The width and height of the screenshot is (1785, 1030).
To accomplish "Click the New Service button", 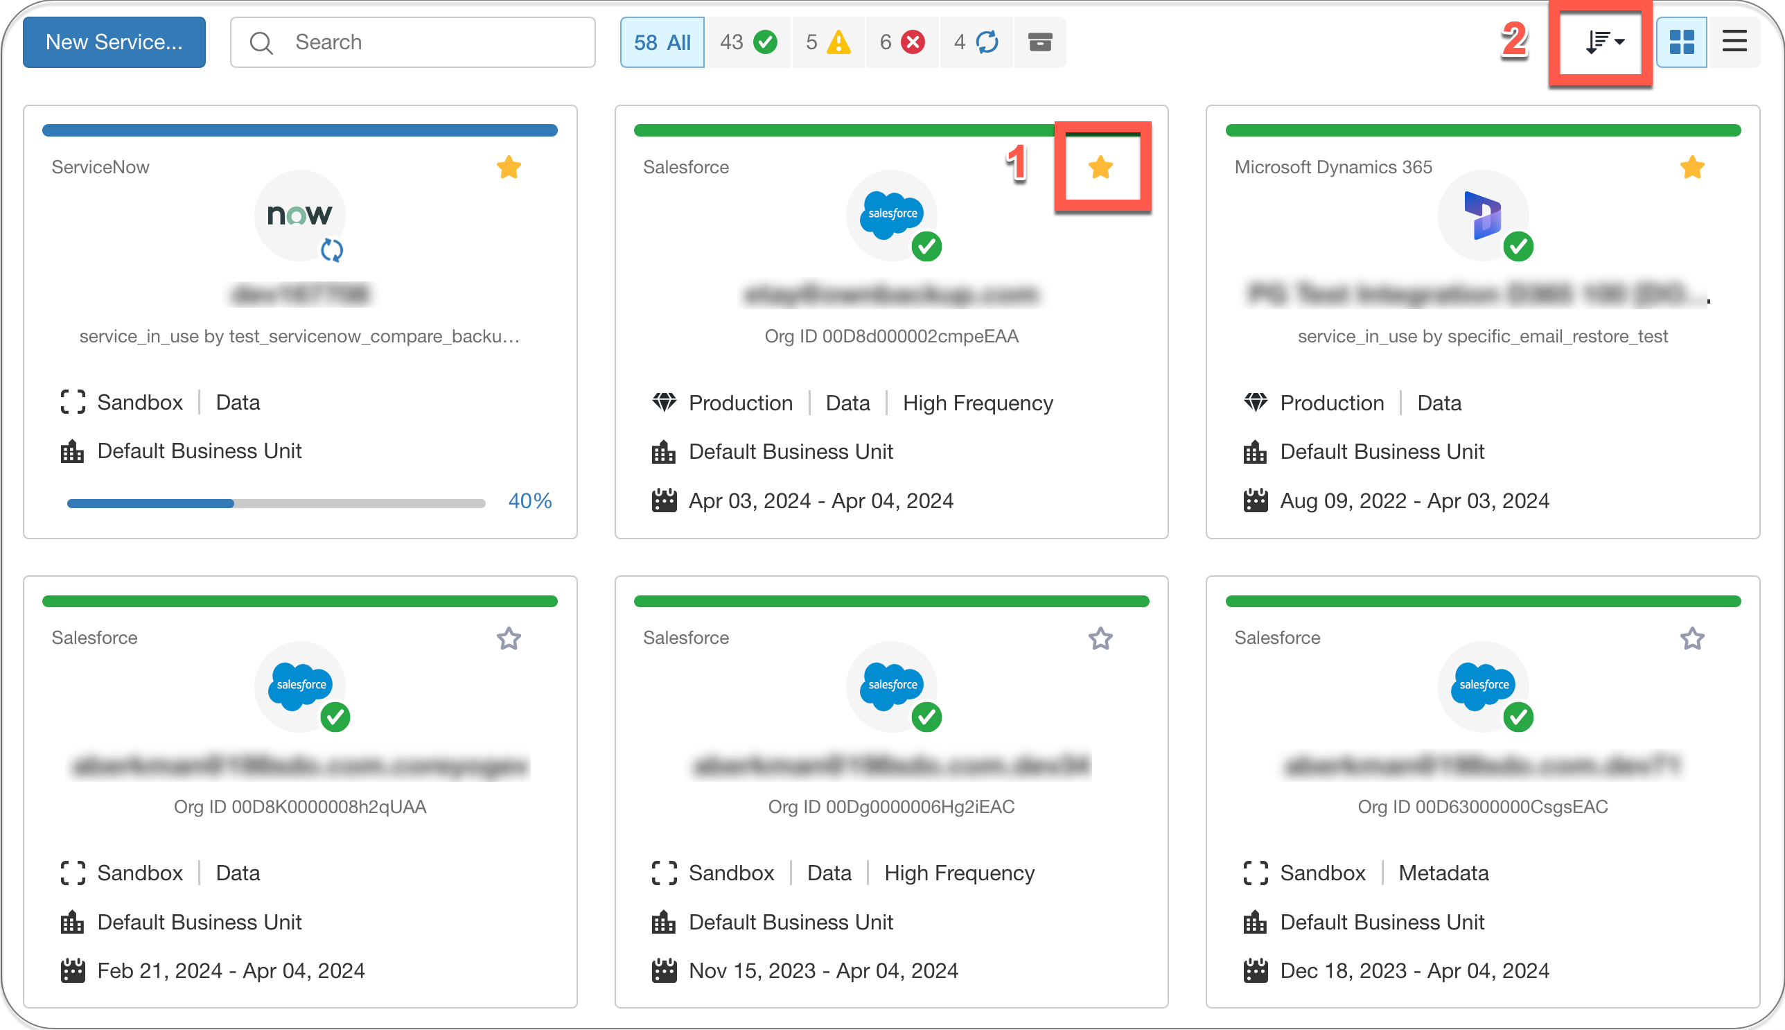I will click(x=114, y=42).
